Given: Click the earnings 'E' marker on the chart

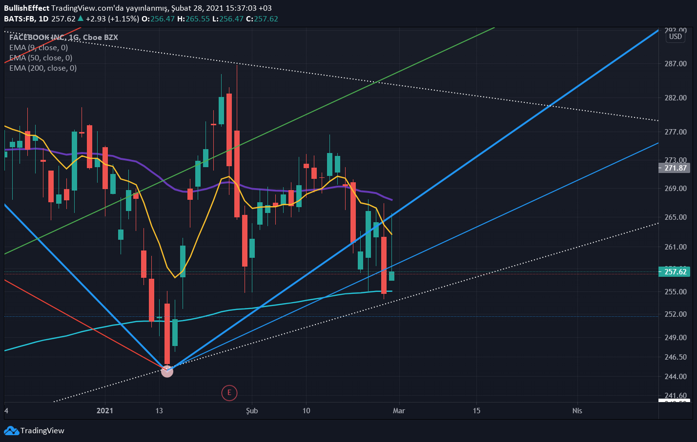Looking at the screenshot, I should click(x=229, y=392).
